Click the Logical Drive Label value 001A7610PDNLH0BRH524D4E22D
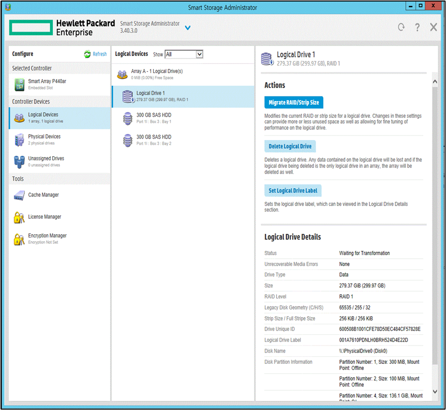 click(x=373, y=340)
